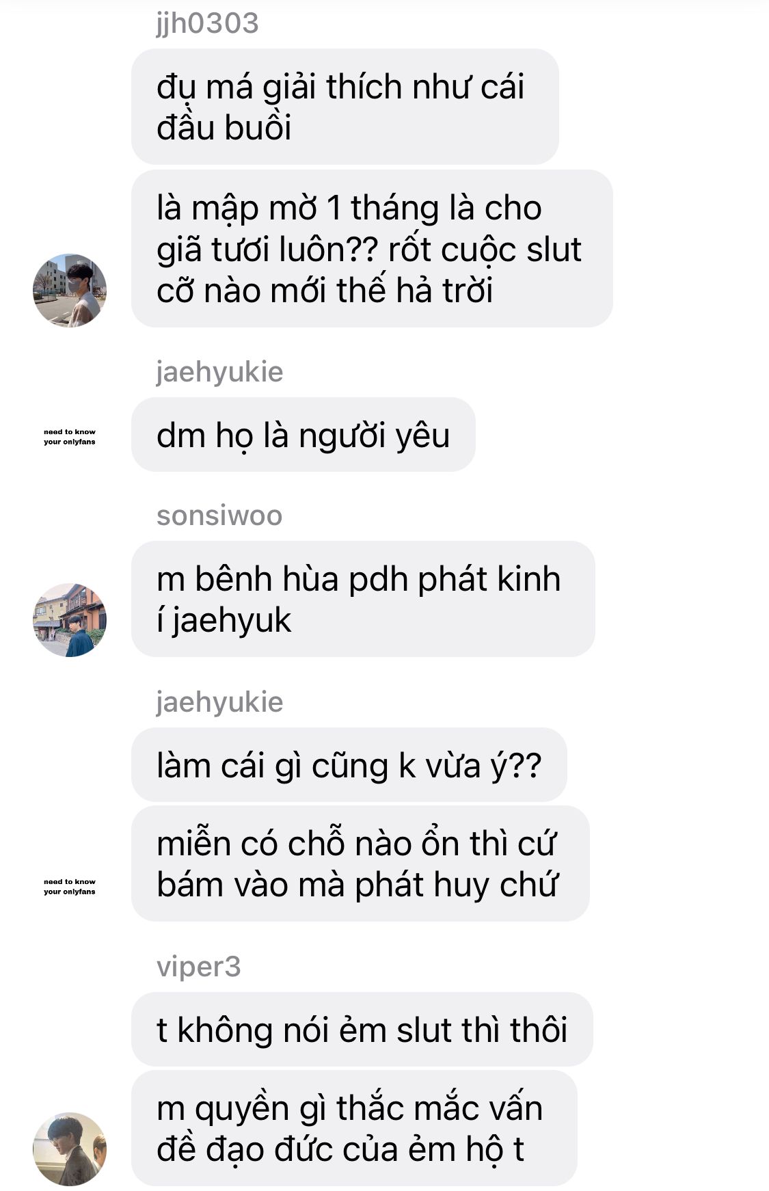The width and height of the screenshot is (769, 1191).
Task: Tap viper3's avatar photo
Action: tap(70, 1149)
